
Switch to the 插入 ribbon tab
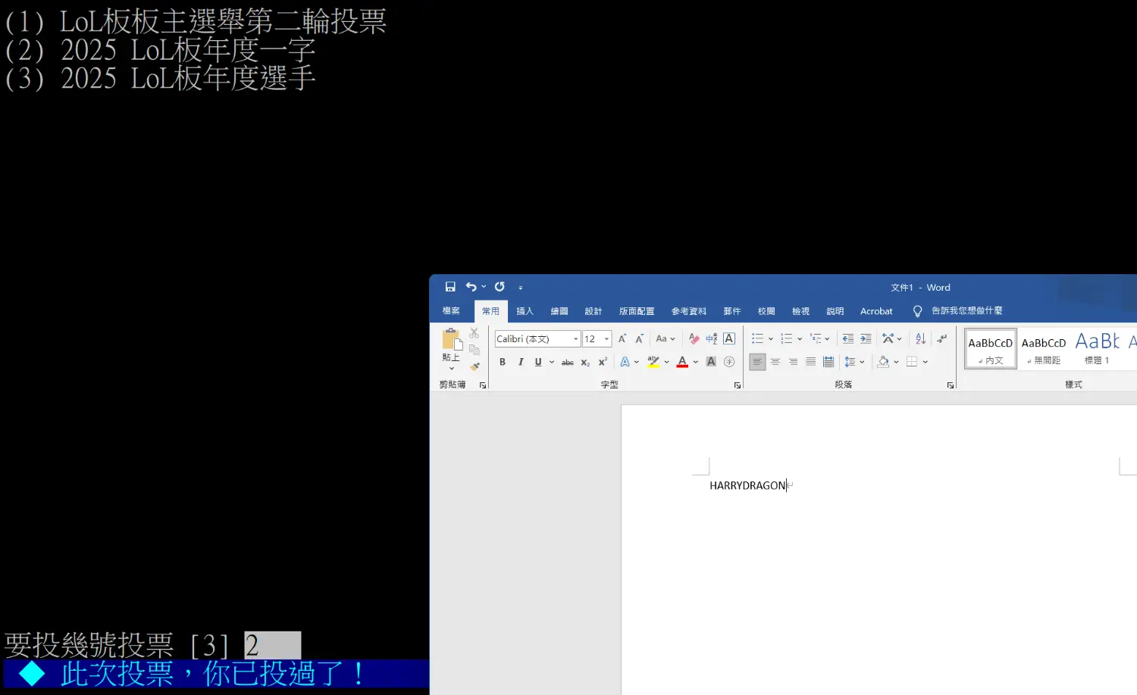[525, 311]
